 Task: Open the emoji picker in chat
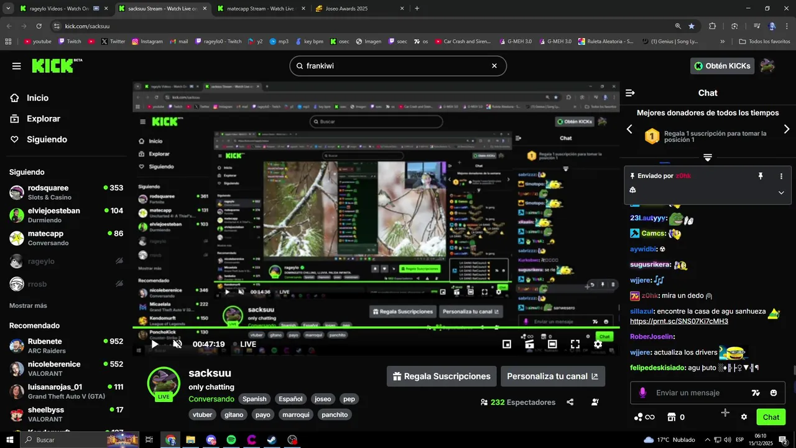pyautogui.click(x=774, y=393)
